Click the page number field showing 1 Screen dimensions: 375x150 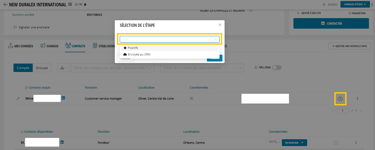coord(342,111)
